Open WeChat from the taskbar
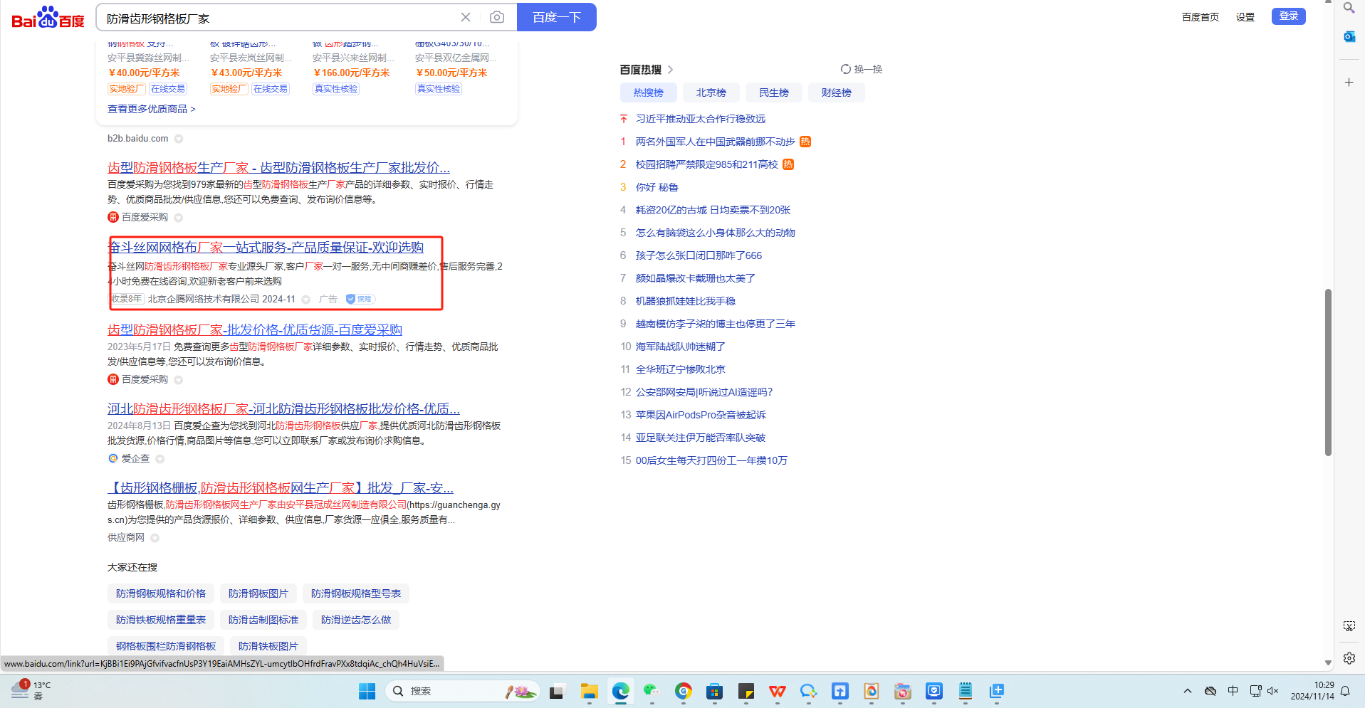The width and height of the screenshot is (1365, 708). click(x=651, y=691)
